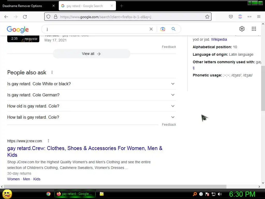Bookmark this page with the star
Viewport: 265px width, 199px height.
click(207, 17)
